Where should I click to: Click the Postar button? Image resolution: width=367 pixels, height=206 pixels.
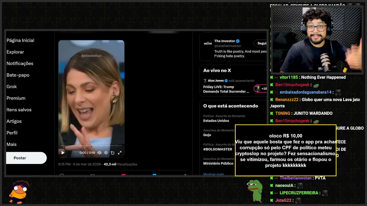pos(26,158)
